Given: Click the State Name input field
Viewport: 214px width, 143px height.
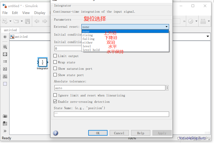Looking at the screenshot, I should pos(111,114).
